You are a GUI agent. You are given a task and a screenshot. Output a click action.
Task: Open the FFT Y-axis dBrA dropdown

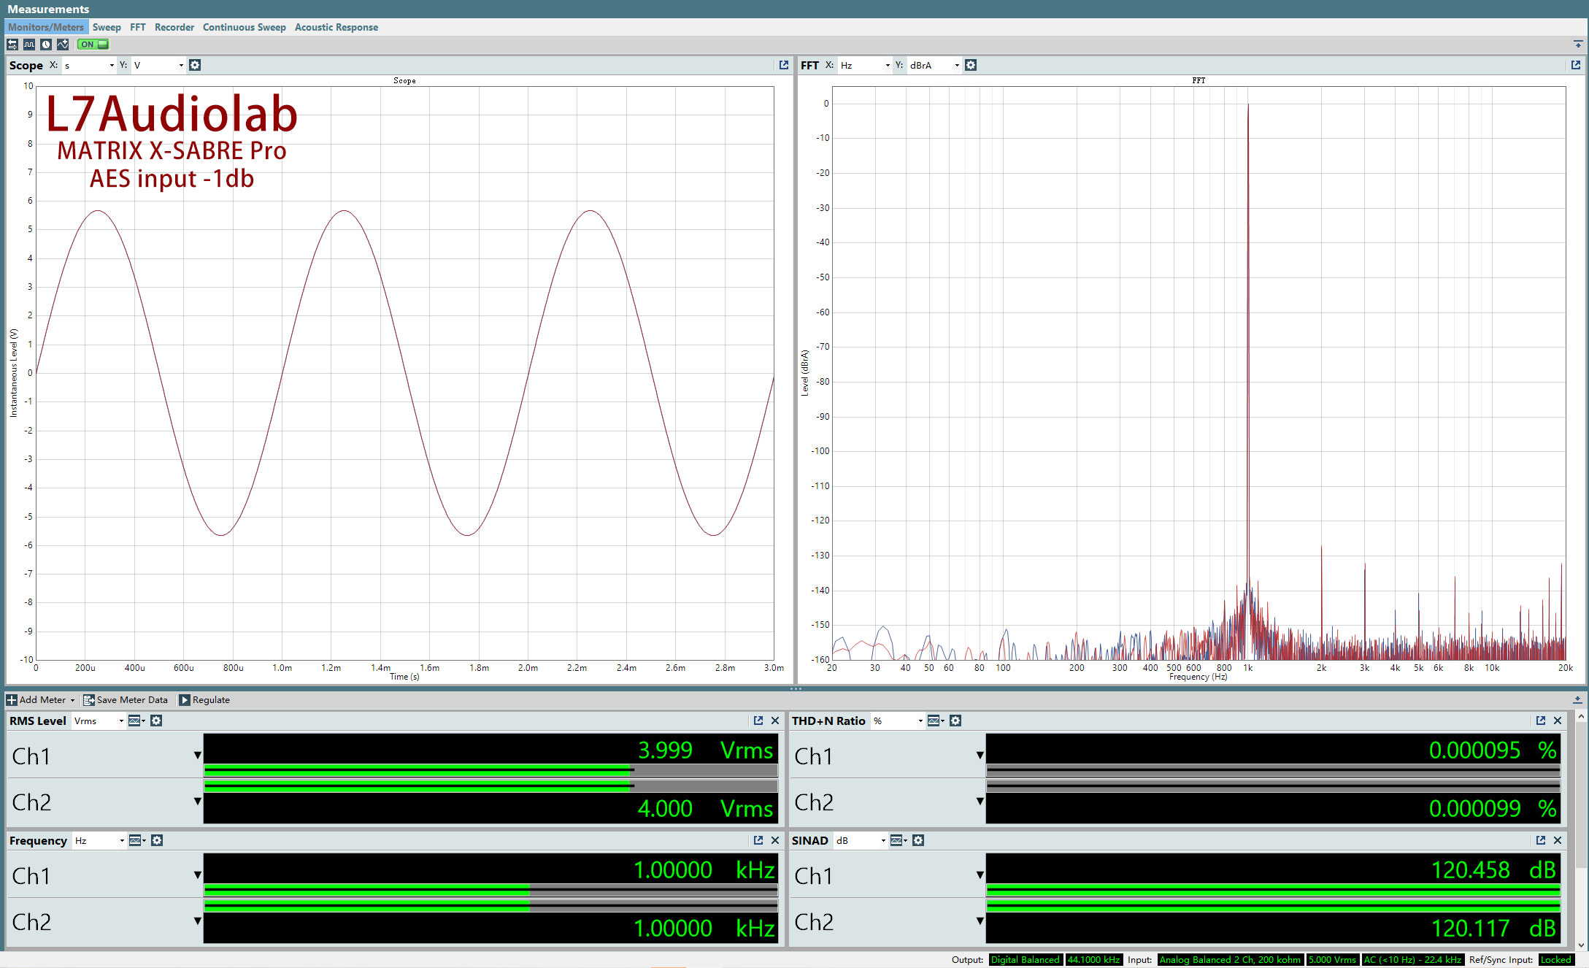934,65
